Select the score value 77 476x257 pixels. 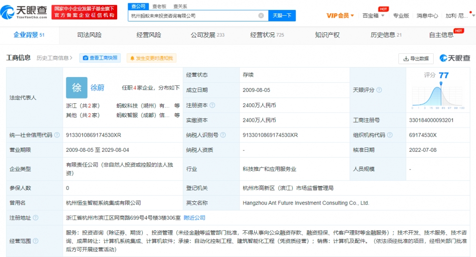point(444,75)
